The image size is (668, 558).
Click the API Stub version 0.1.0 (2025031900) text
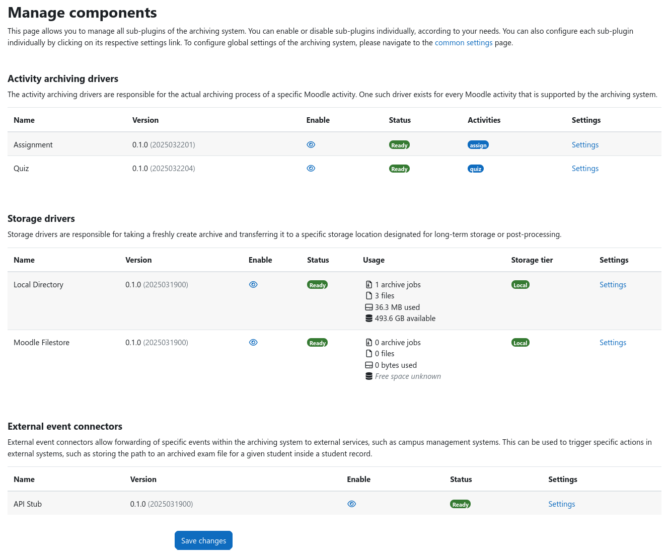[x=162, y=504]
